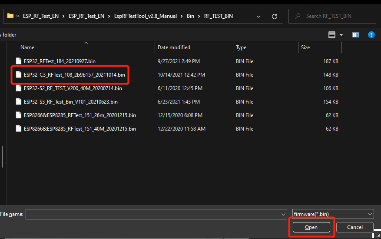Select ESP32-C3_RFTest_108_2b9b157_20211014.bin file name
Image resolution: width=381 pixels, height=239 pixels.
coord(74,75)
